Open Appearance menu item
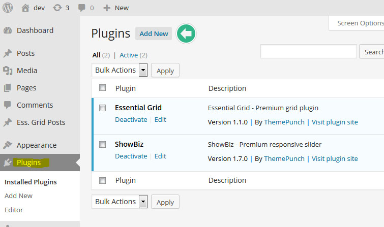Viewport: 384px width, 227px height. pyautogui.click(x=37, y=145)
